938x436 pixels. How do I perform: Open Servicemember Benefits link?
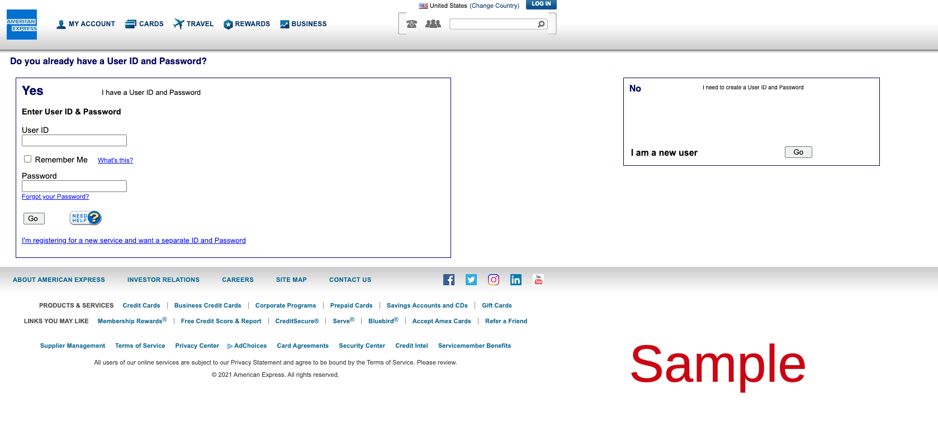click(x=475, y=346)
